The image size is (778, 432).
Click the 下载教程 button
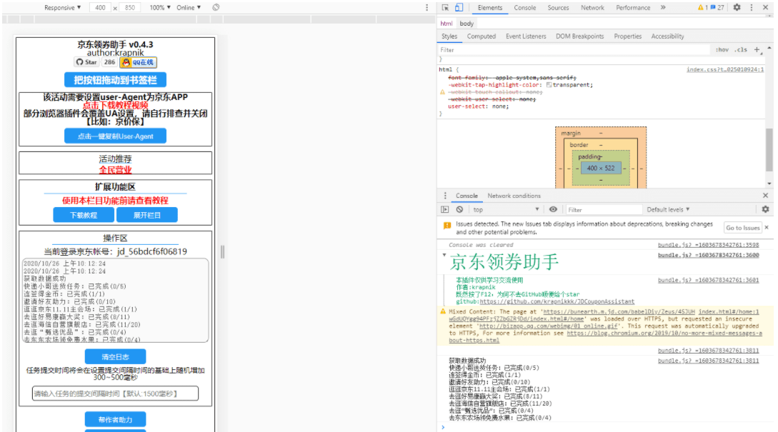[x=84, y=215]
